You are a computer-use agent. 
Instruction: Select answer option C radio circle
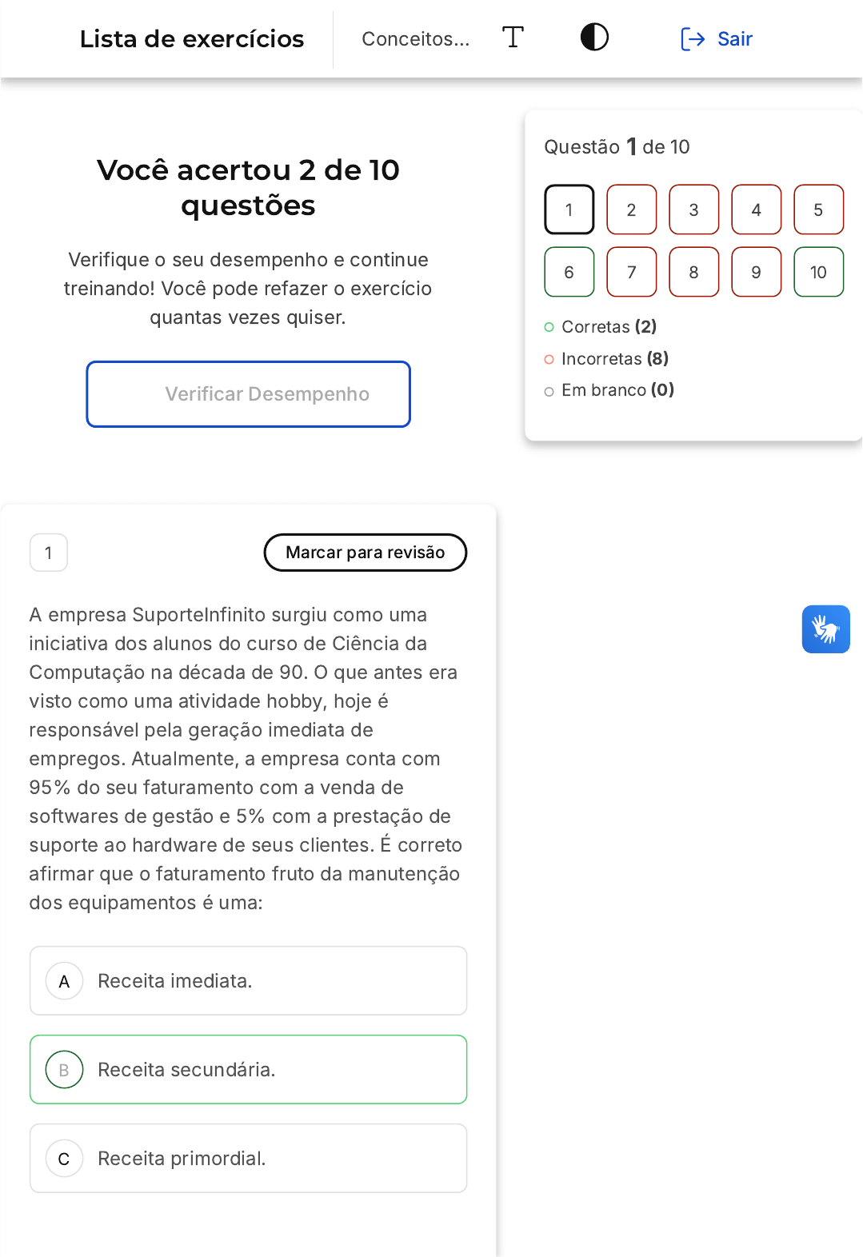pos(65,1159)
